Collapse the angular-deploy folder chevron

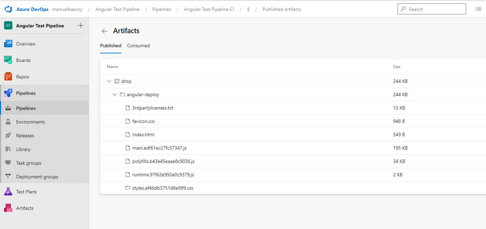[114, 94]
